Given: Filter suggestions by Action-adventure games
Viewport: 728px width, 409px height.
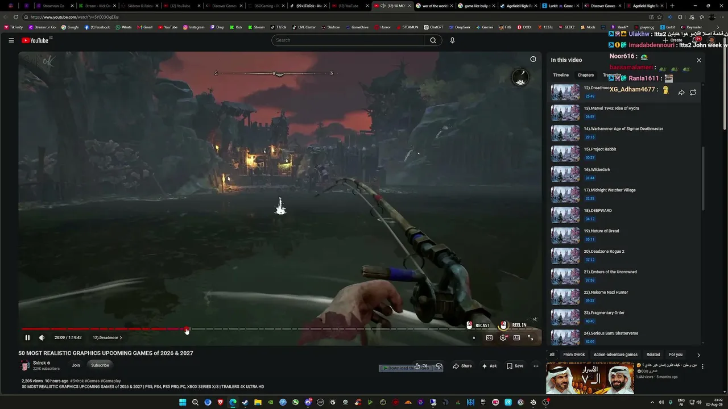Looking at the screenshot, I should click(615, 354).
